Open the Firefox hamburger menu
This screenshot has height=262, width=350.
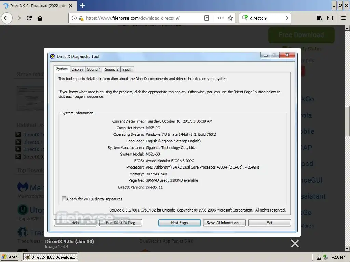pyautogui.click(x=344, y=18)
